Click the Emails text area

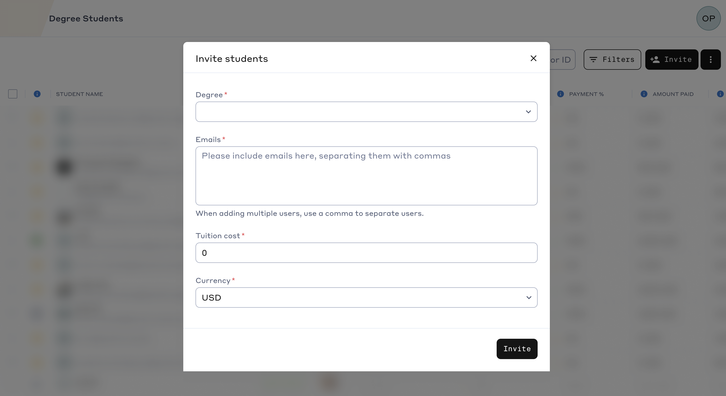point(366,176)
